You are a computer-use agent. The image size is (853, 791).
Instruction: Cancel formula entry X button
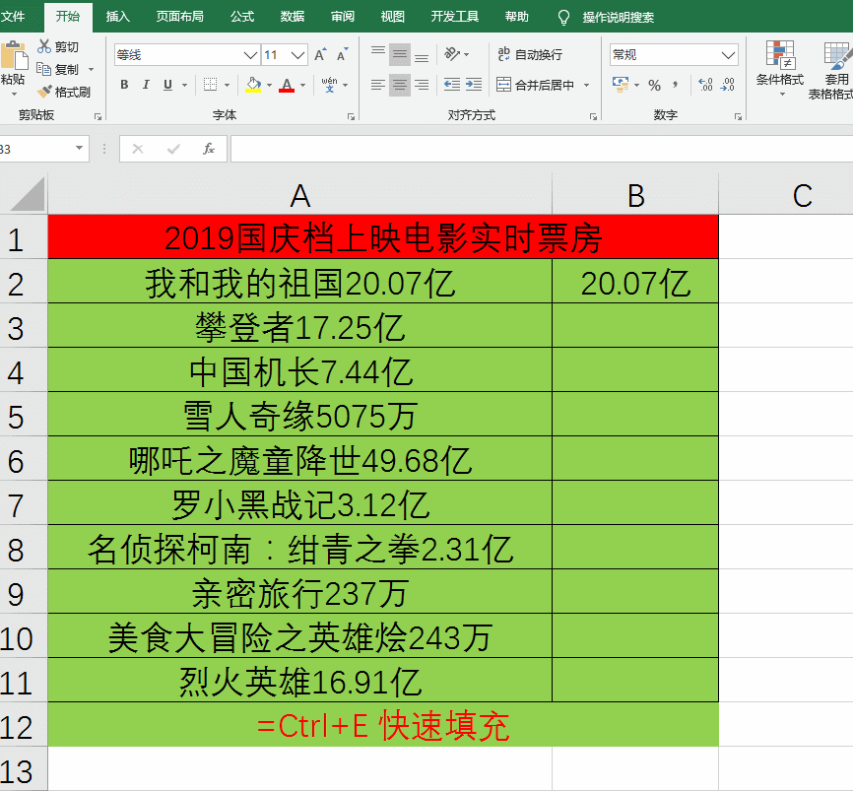(x=138, y=149)
